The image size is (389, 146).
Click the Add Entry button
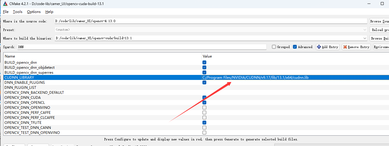point(327,47)
